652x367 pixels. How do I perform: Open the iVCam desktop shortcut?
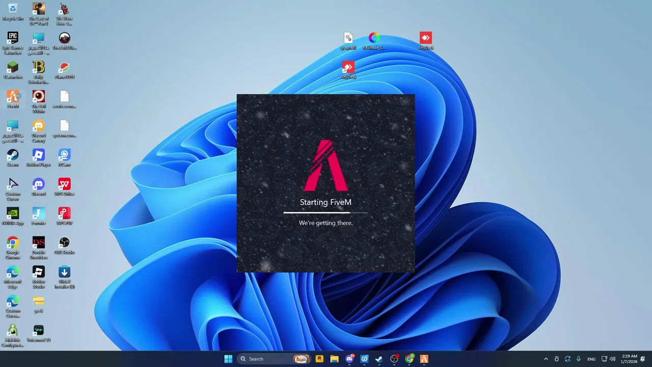(64, 158)
